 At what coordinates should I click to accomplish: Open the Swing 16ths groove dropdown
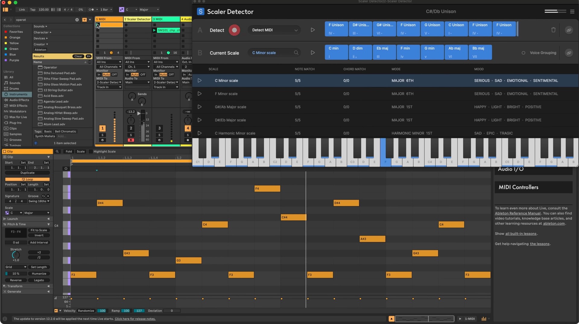click(39, 201)
